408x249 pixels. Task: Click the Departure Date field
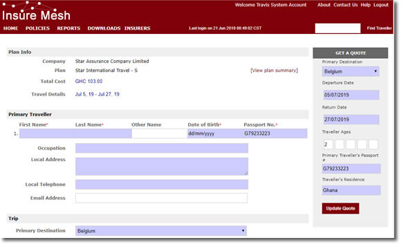pyautogui.click(x=351, y=95)
